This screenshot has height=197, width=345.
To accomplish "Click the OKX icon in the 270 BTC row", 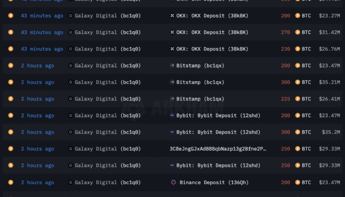I will tap(173, 33).
